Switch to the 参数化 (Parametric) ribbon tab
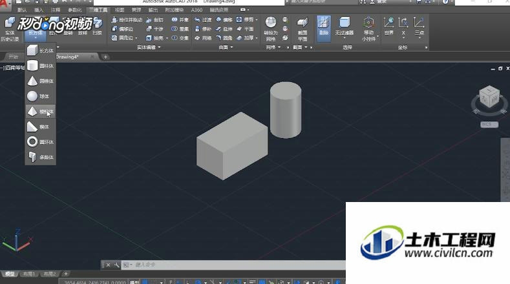This screenshot has height=284, width=510. (75, 10)
